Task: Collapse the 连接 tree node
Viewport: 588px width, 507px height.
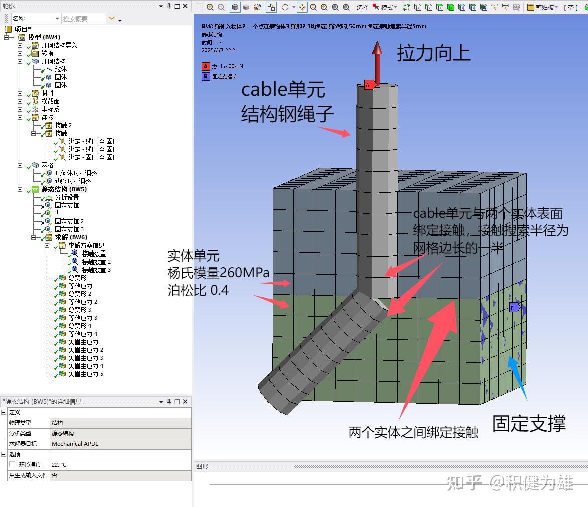Action: (x=20, y=117)
